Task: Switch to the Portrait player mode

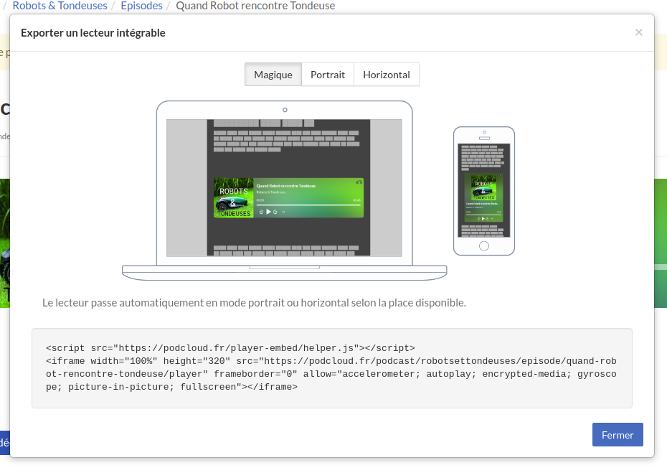Action: (328, 75)
